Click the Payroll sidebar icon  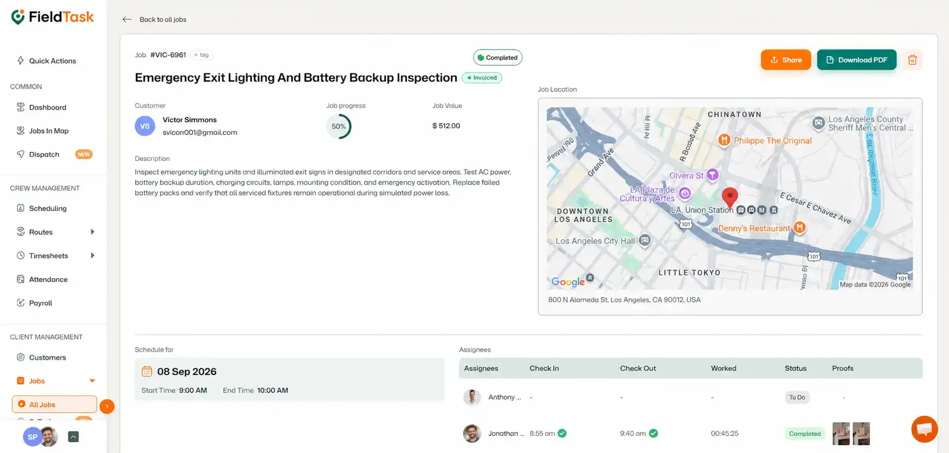coord(20,303)
